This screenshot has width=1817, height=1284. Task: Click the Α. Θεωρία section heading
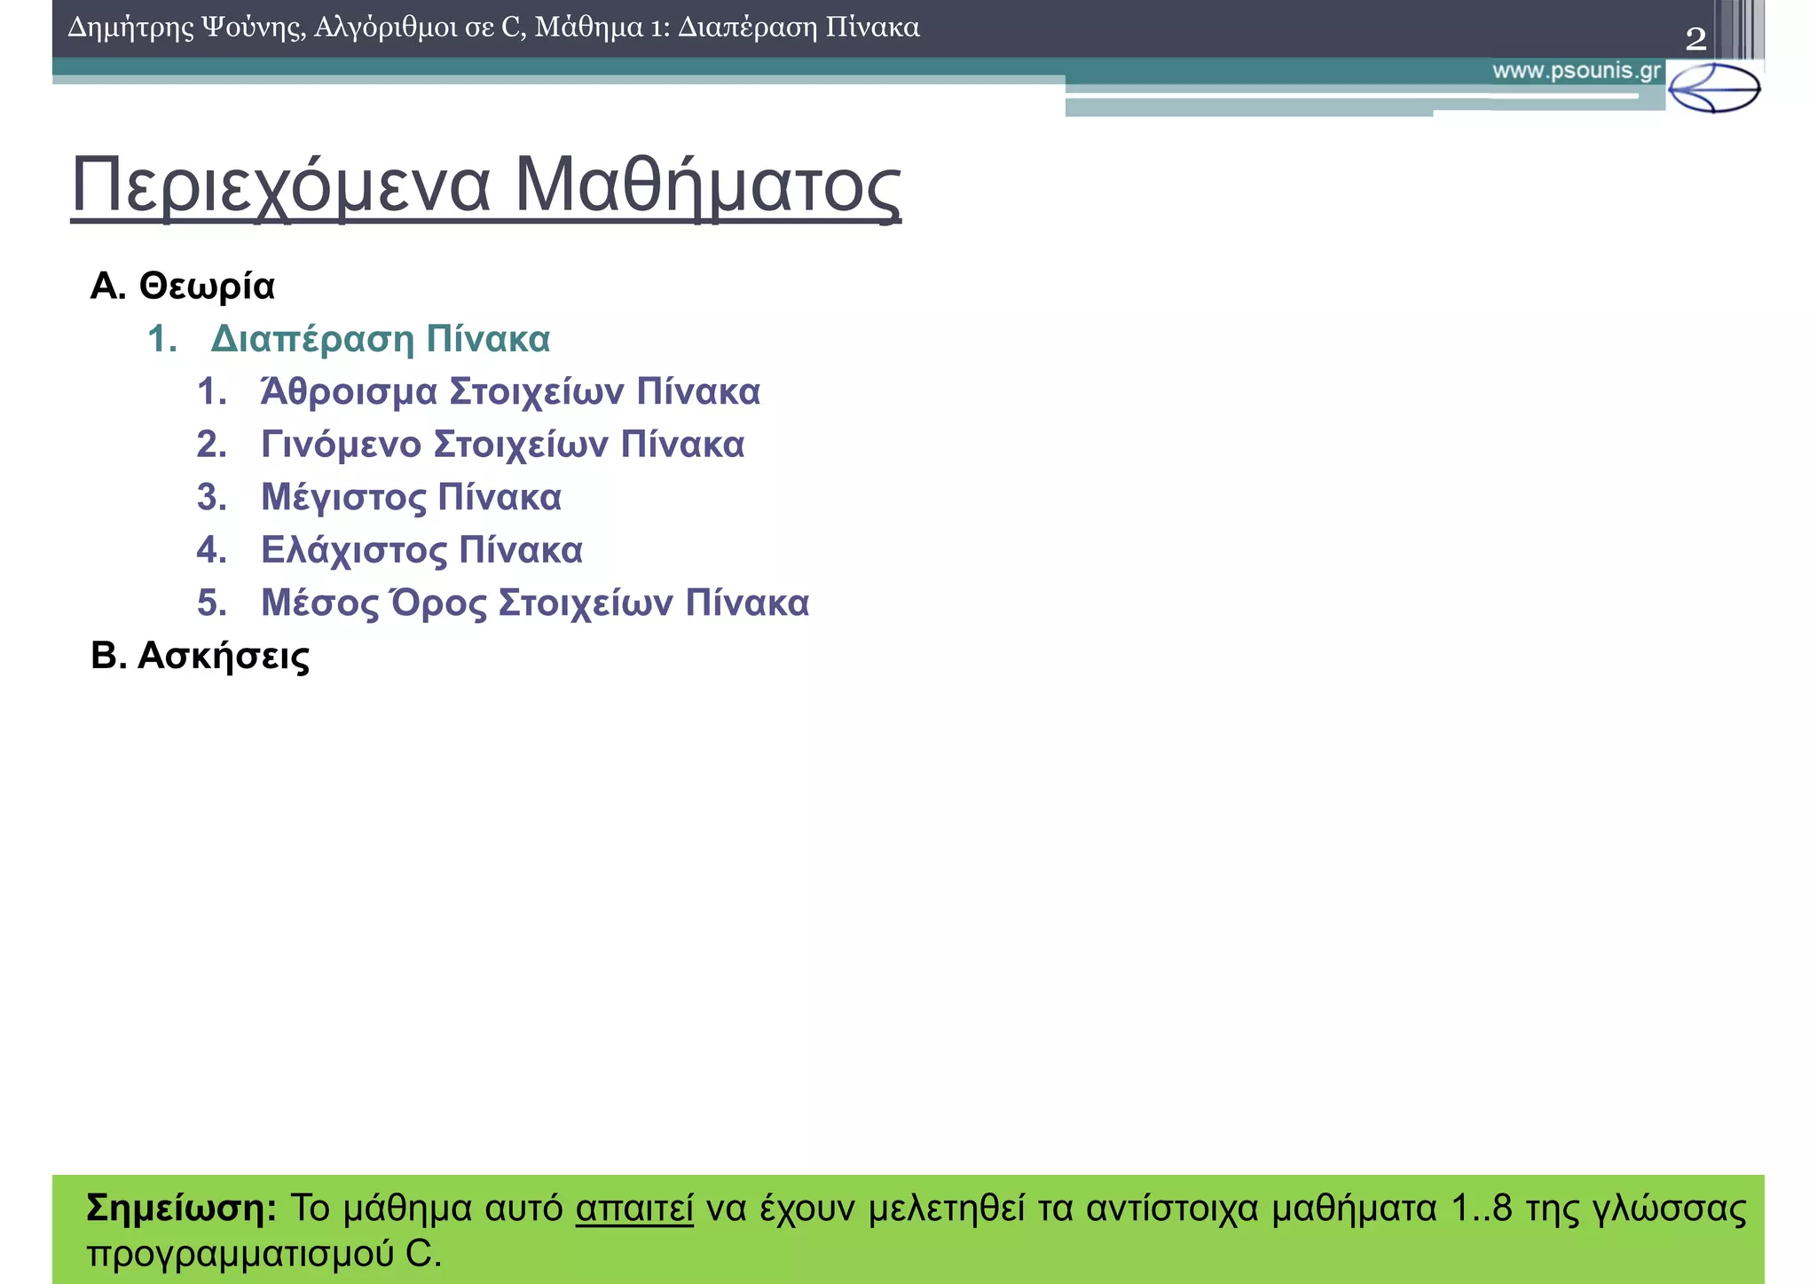[x=183, y=287]
